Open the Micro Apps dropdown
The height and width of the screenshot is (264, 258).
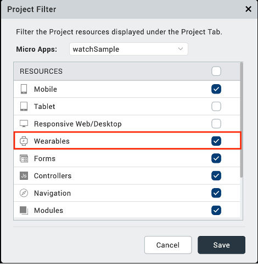[x=128, y=49]
